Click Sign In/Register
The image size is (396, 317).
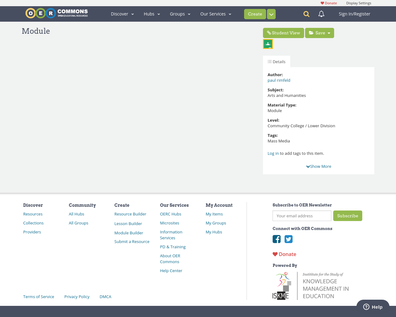pyautogui.click(x=355, y=14)
